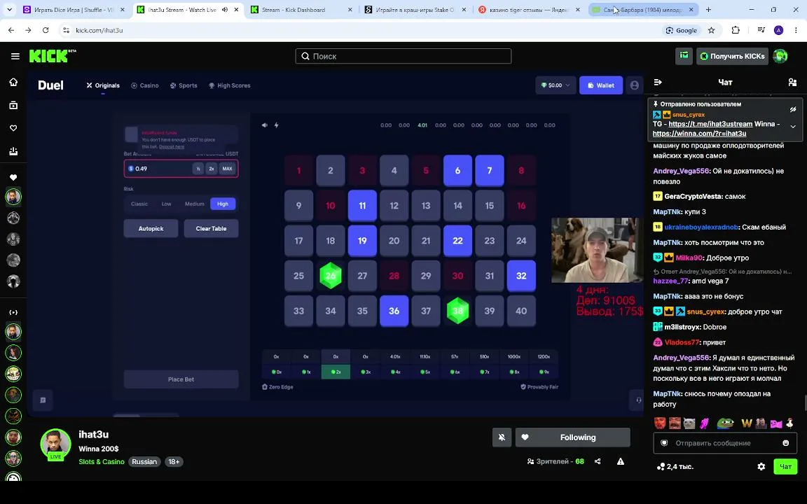Report stream warning icon
The image size is (807, 504).
[621, 461]
